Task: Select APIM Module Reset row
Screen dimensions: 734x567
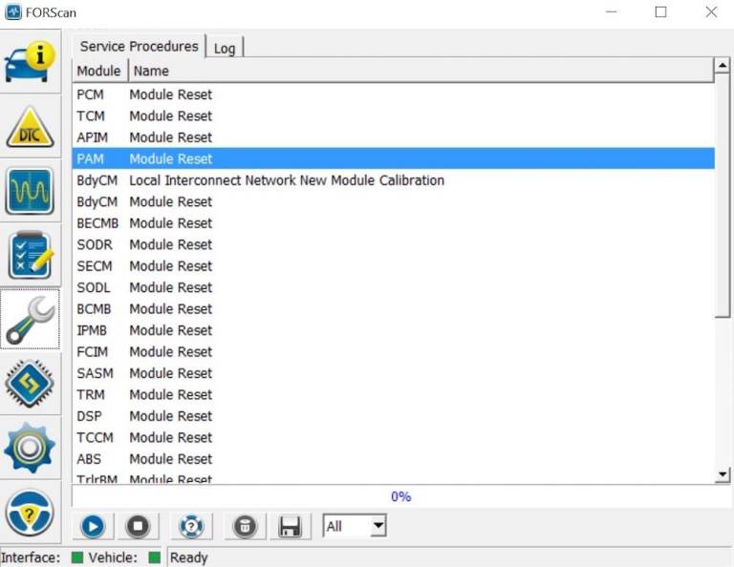Action: tap(393, 137)
